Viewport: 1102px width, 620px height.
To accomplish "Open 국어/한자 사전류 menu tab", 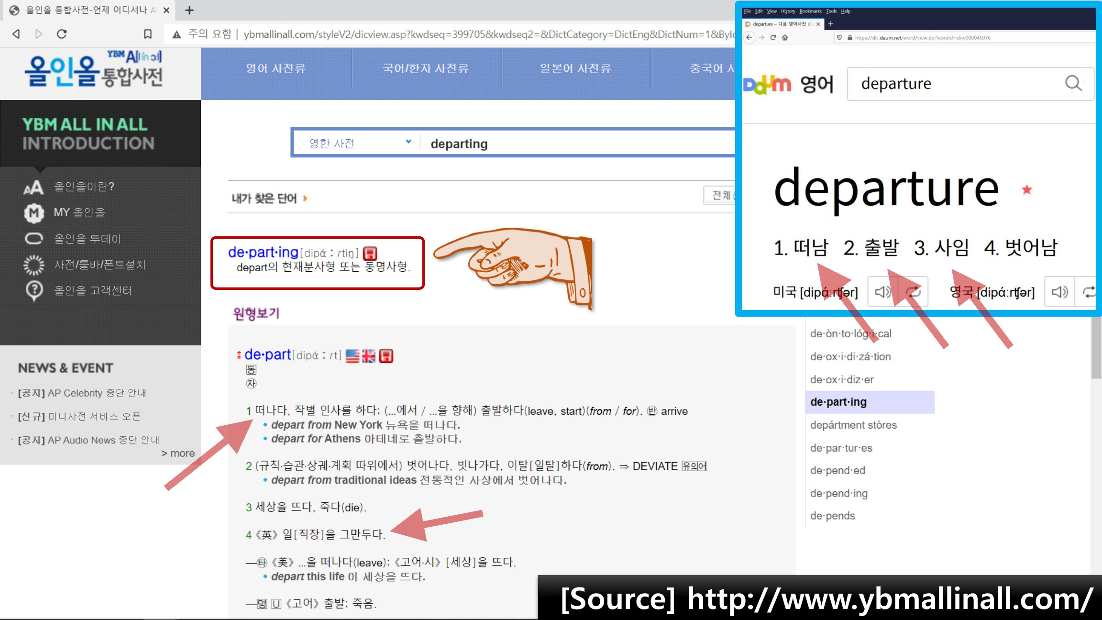I will click(425, 68).
